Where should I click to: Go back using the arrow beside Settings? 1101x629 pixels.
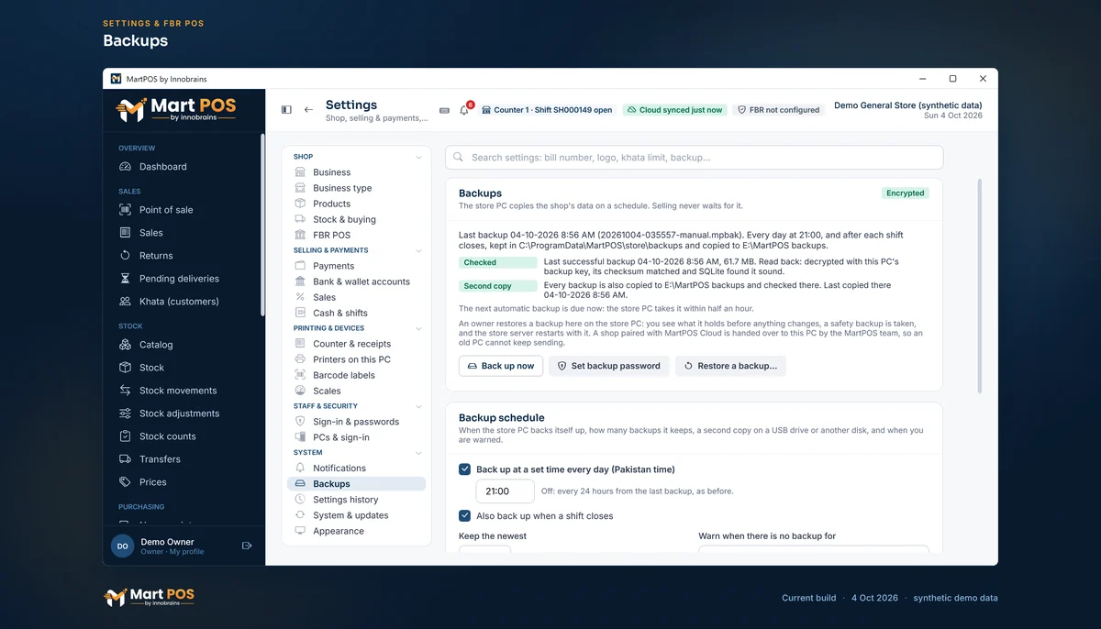point(308,110)
